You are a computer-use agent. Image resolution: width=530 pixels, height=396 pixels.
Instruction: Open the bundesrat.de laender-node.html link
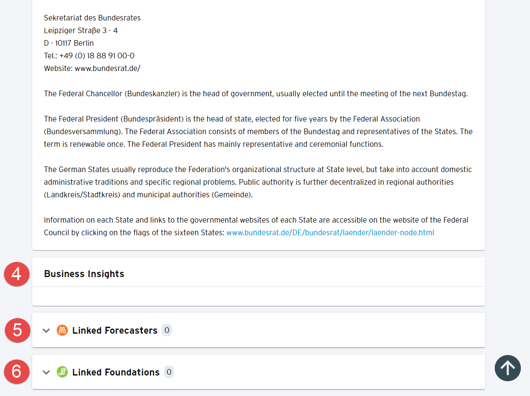click(x=330, y=233)
